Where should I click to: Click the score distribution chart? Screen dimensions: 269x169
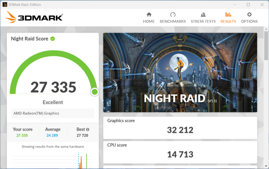(x=53, y=161)
